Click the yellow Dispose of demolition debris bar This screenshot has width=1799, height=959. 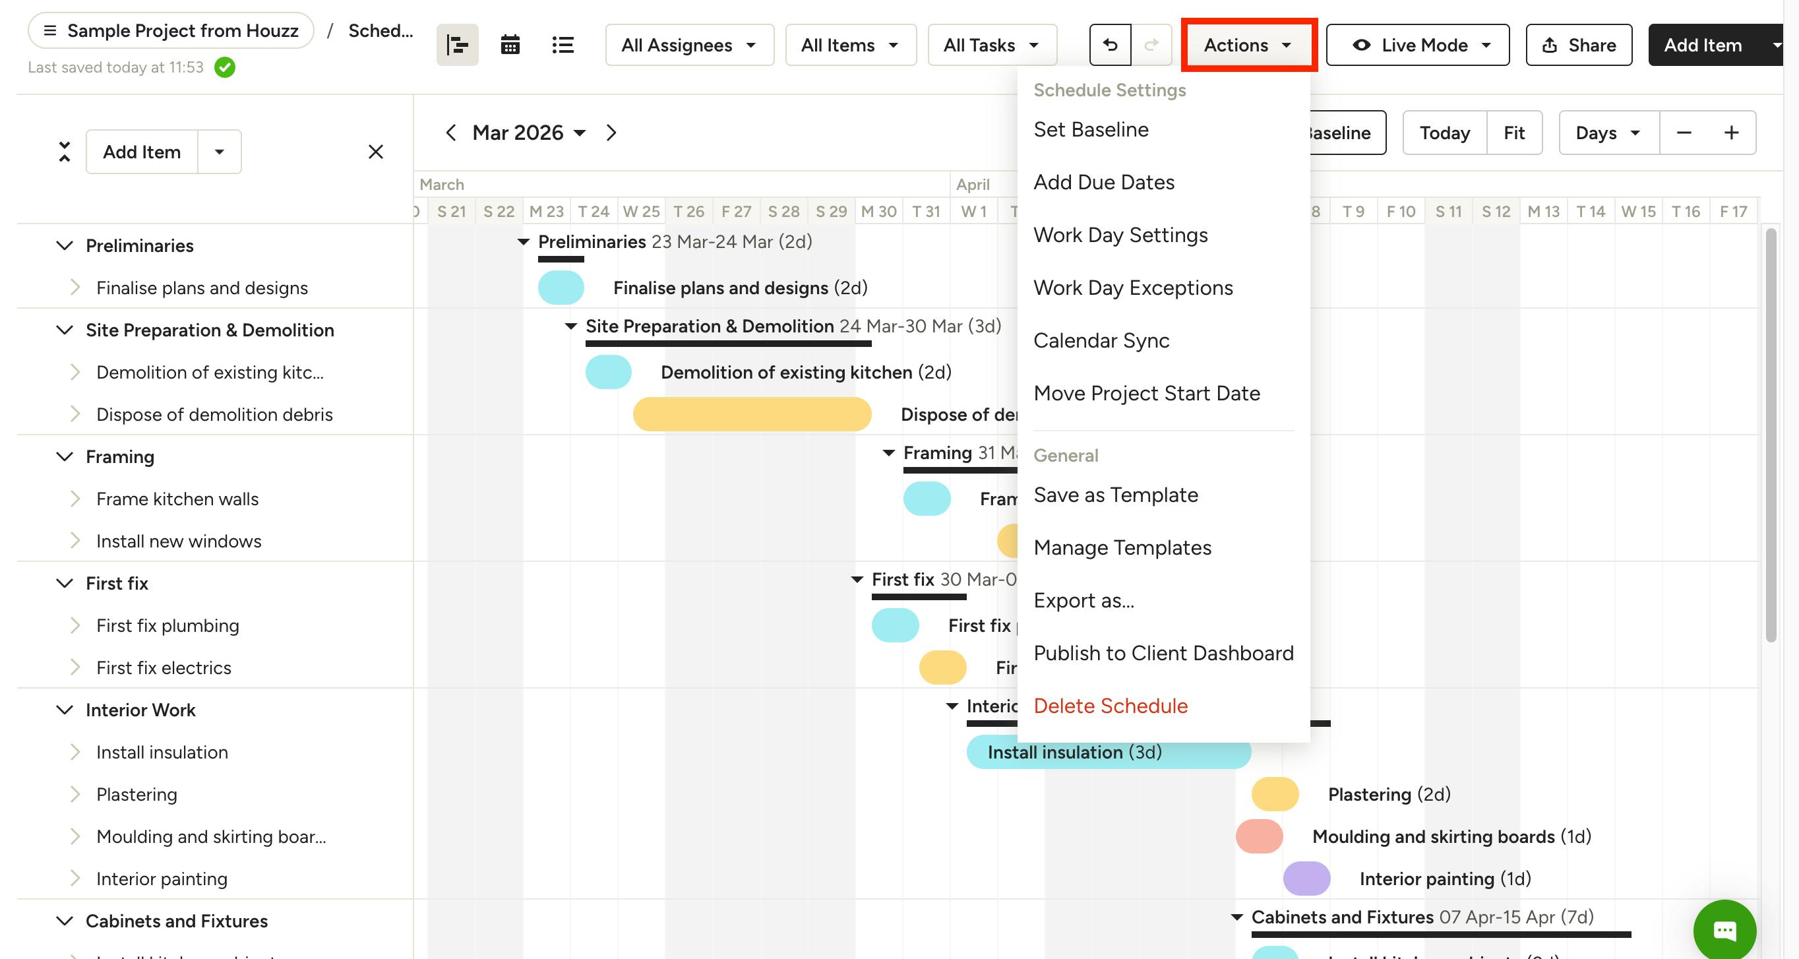752,414
